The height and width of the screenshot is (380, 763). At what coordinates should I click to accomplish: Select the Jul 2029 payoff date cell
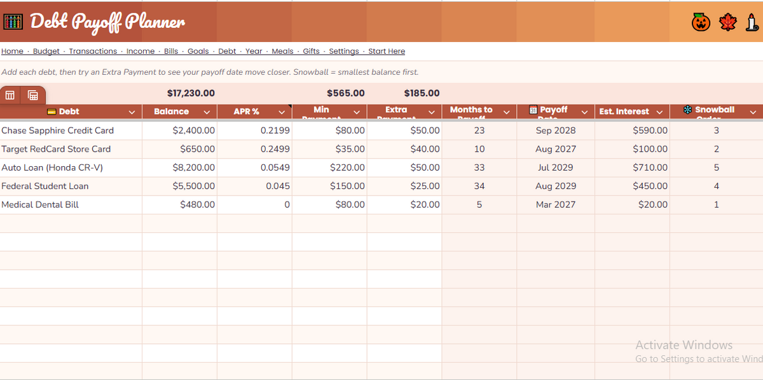[x=556, y=167]
